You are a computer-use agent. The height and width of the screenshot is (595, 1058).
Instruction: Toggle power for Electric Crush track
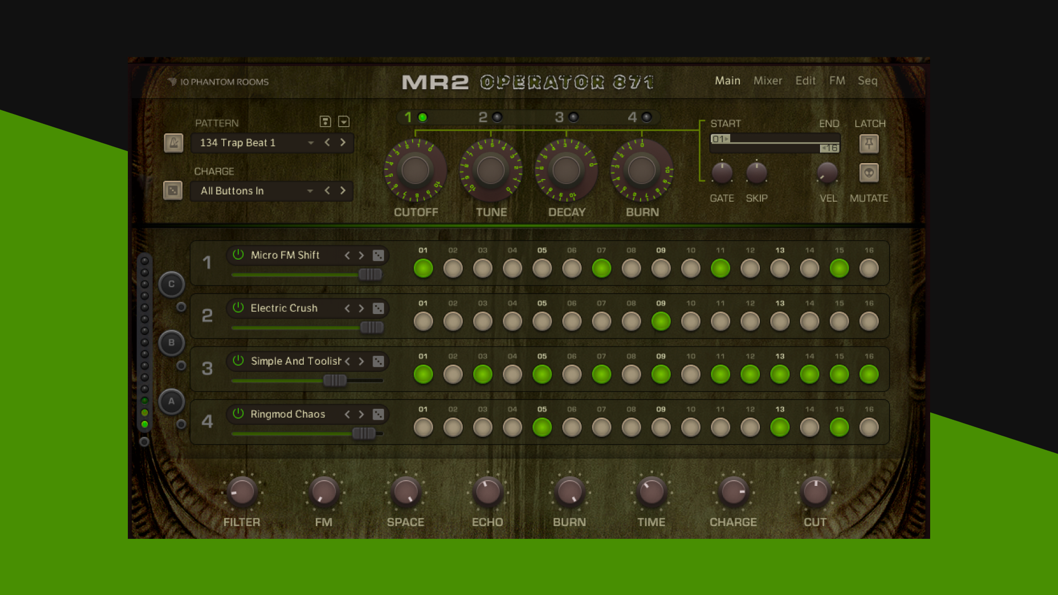click(238, 308)
